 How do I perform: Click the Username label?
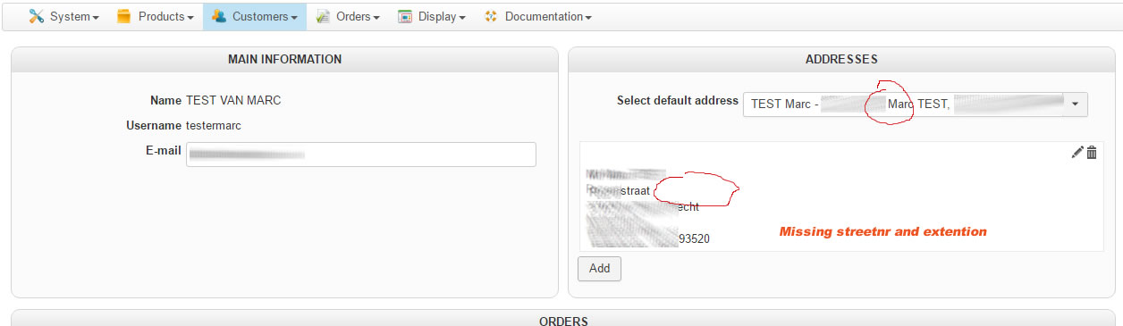(154, 125)
